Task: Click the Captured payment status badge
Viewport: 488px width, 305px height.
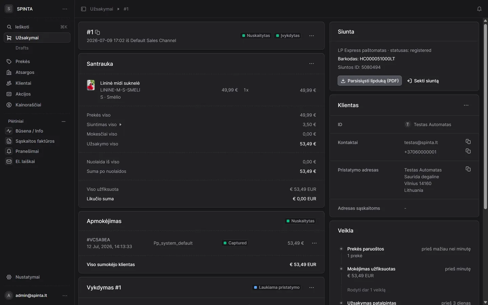Action: [x=235, y=243]
